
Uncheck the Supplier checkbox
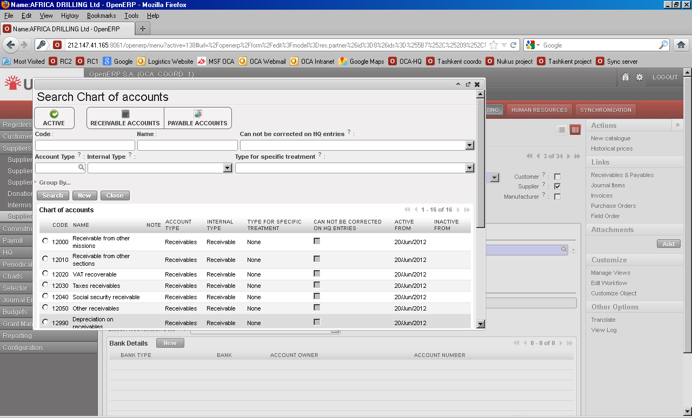click(x=557, y=186)
